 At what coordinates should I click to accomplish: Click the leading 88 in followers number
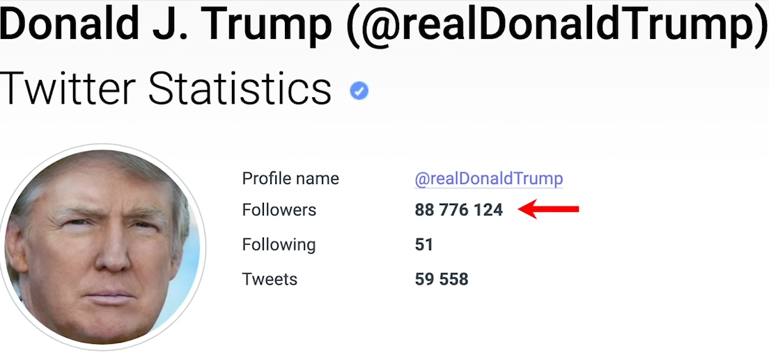[424, 210]
